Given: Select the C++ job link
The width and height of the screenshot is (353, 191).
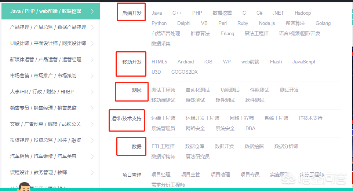Looking at the screenshot, I should click(177, 13).
